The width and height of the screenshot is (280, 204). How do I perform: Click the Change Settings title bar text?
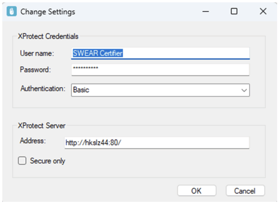pos(48,12)
